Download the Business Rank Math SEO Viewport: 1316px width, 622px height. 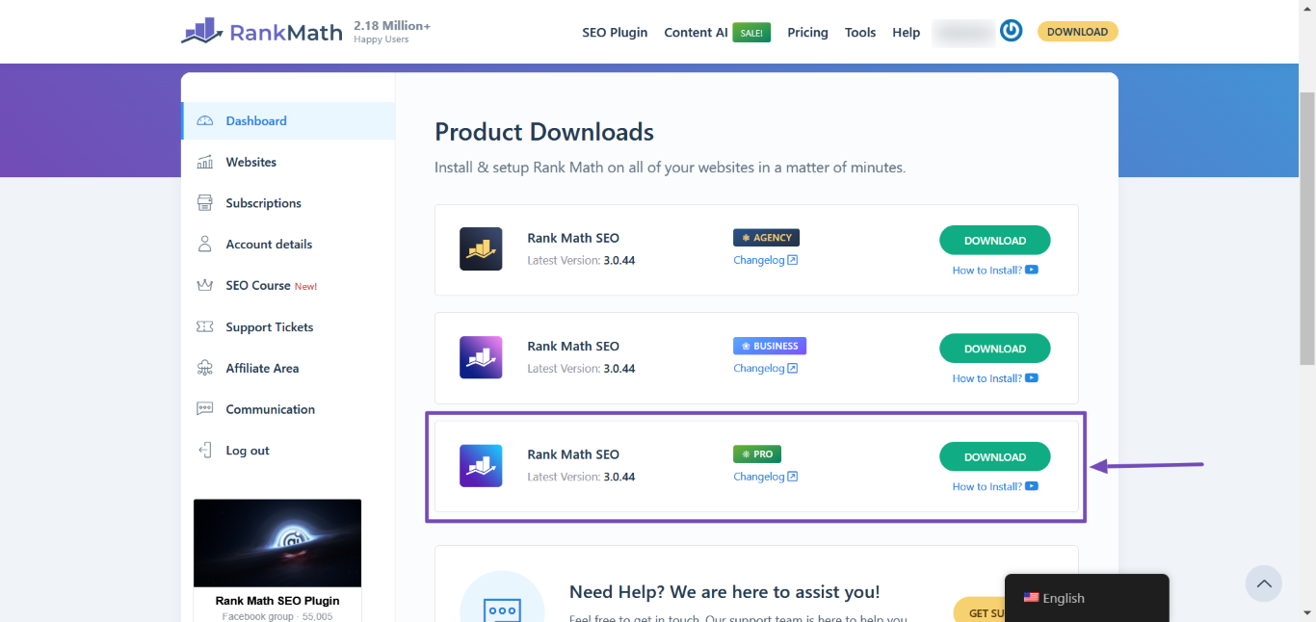(994, 349)
